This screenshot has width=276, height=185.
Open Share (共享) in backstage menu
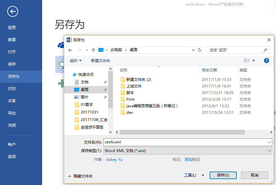[x=12, y=101]
